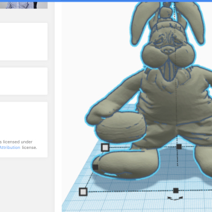Click the topmost blank white card
This screenshot has height=212, width=212.
tap(23, 41)
